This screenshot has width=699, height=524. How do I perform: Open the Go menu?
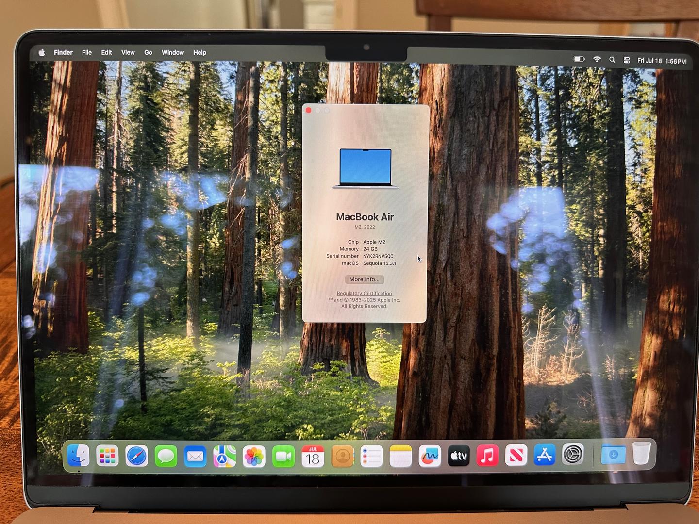coord(148,52)
